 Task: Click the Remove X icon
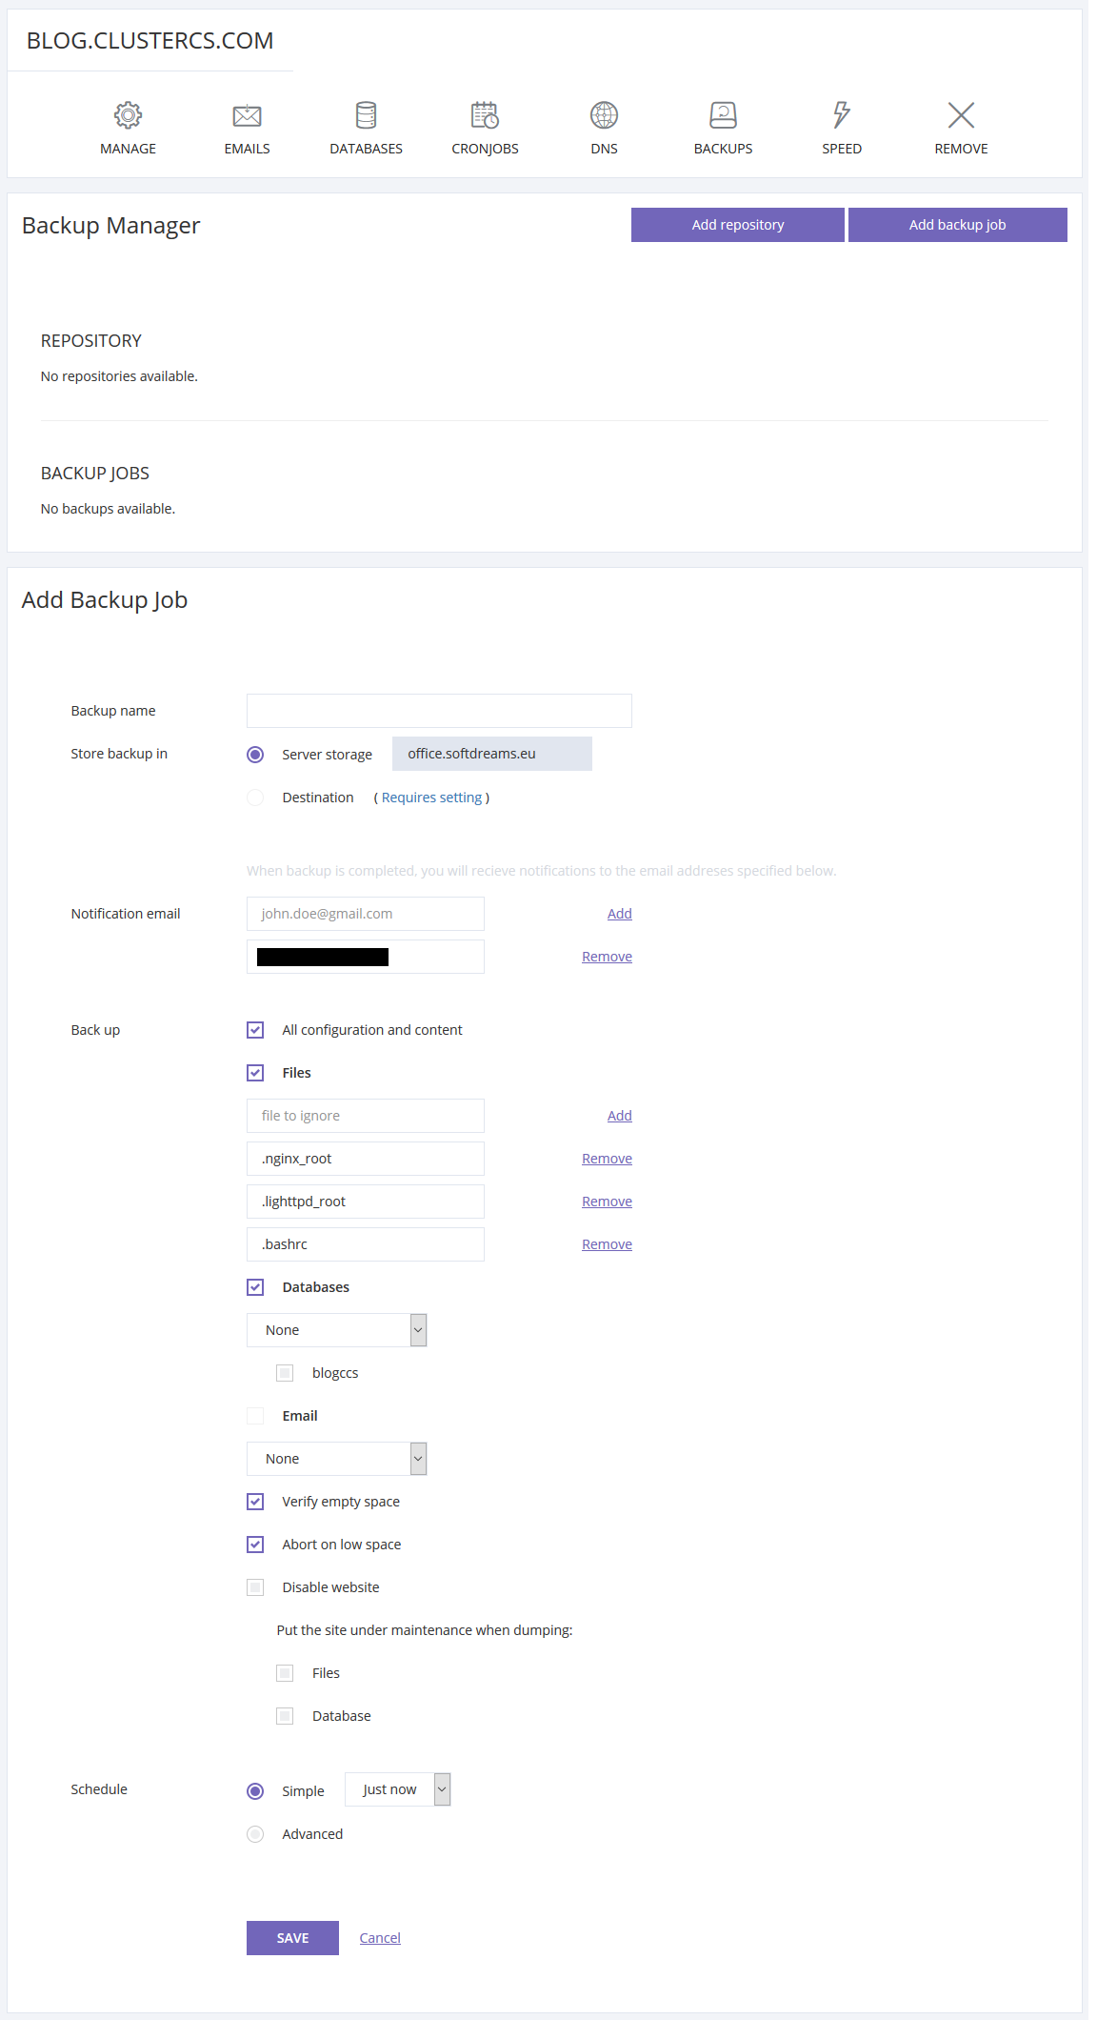(x=961, y=116)
